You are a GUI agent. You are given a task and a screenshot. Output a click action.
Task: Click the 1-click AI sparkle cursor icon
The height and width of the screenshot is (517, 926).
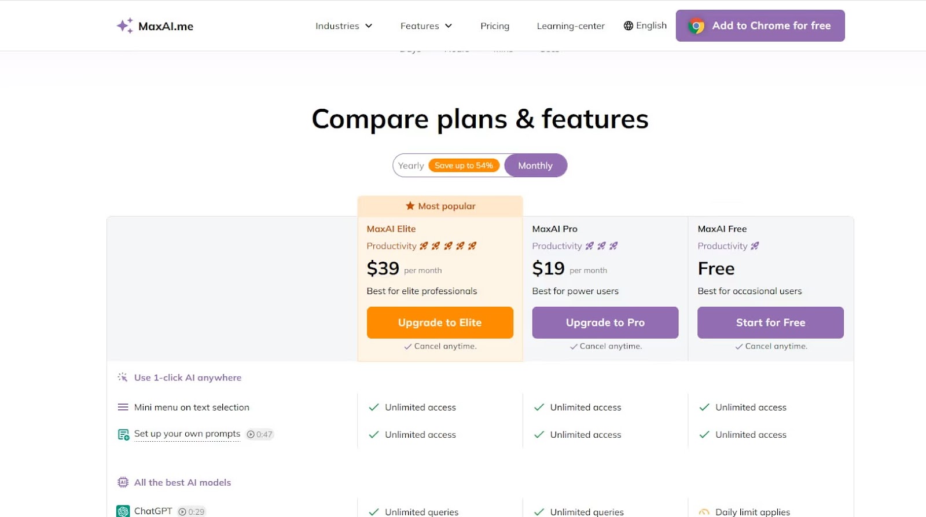(x=123, y=377)
